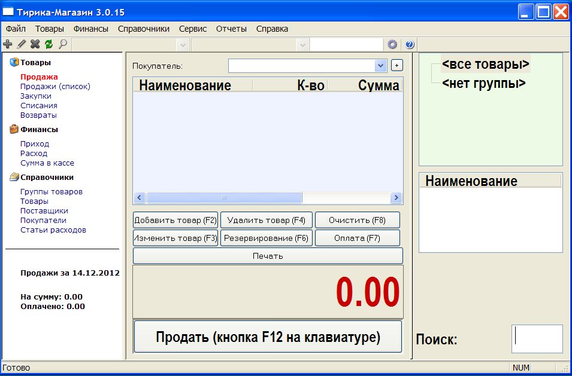Open Списания in the sidebar

pyautogui.click(x=39, y=106)
